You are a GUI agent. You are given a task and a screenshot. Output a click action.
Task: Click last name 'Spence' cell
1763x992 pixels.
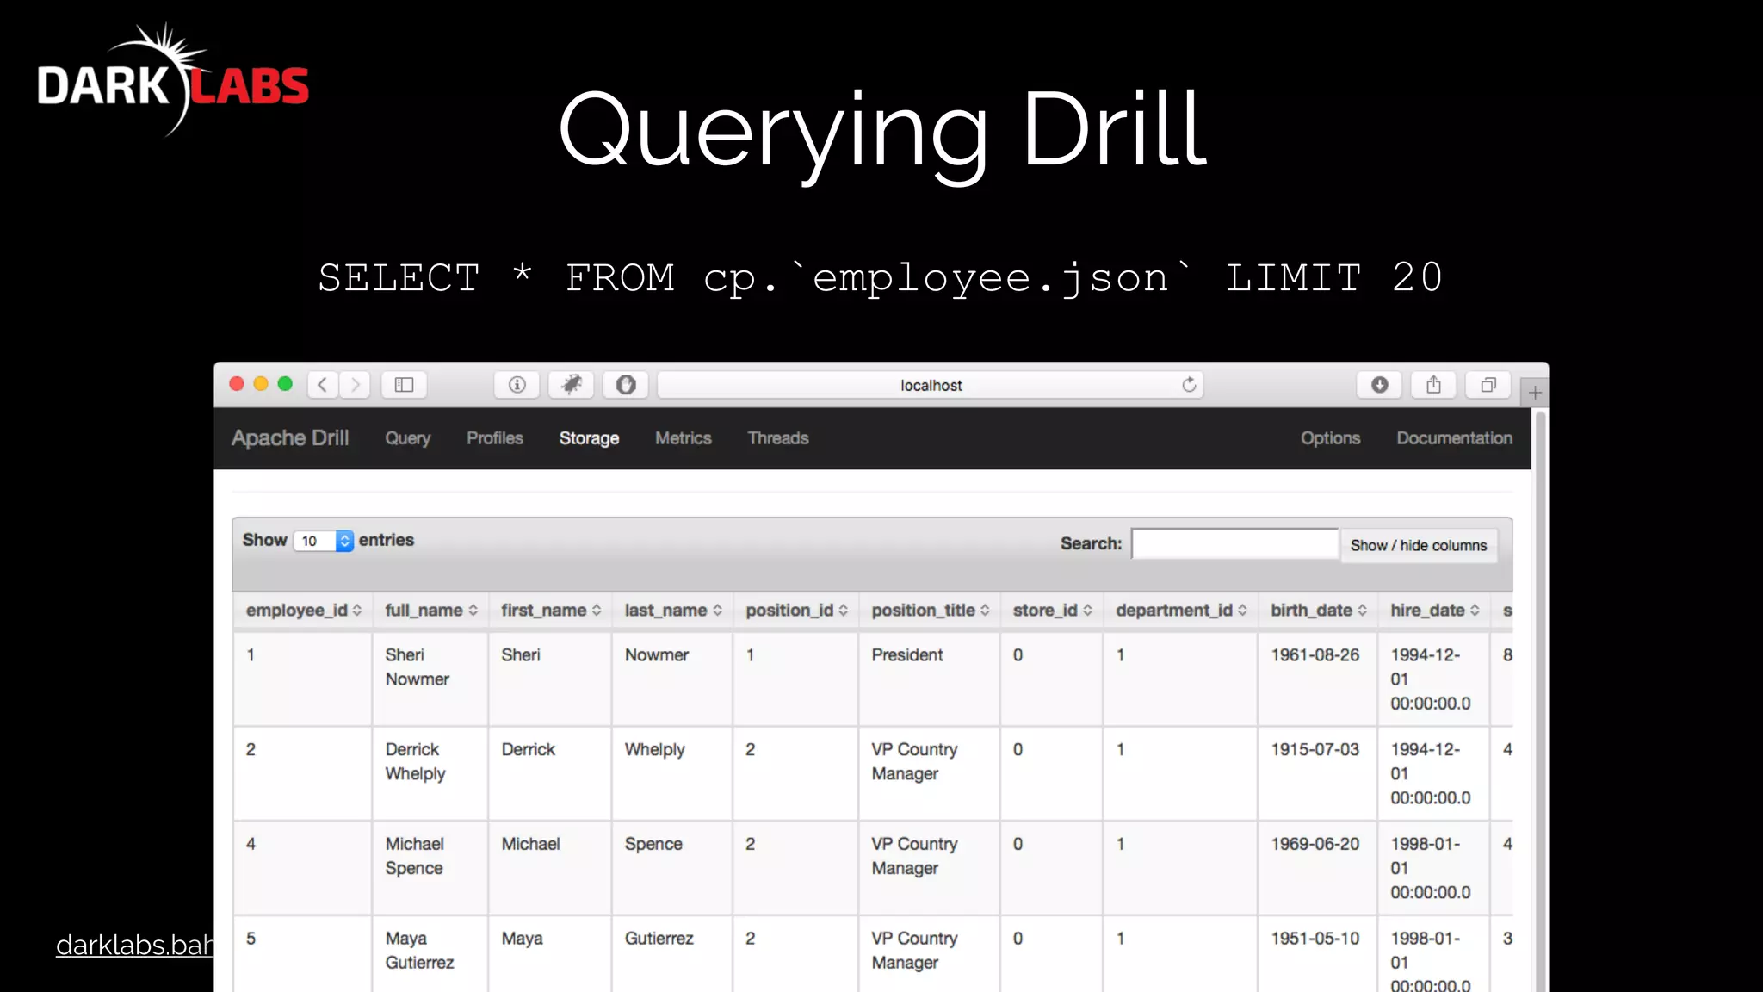[x=672, y=868]
